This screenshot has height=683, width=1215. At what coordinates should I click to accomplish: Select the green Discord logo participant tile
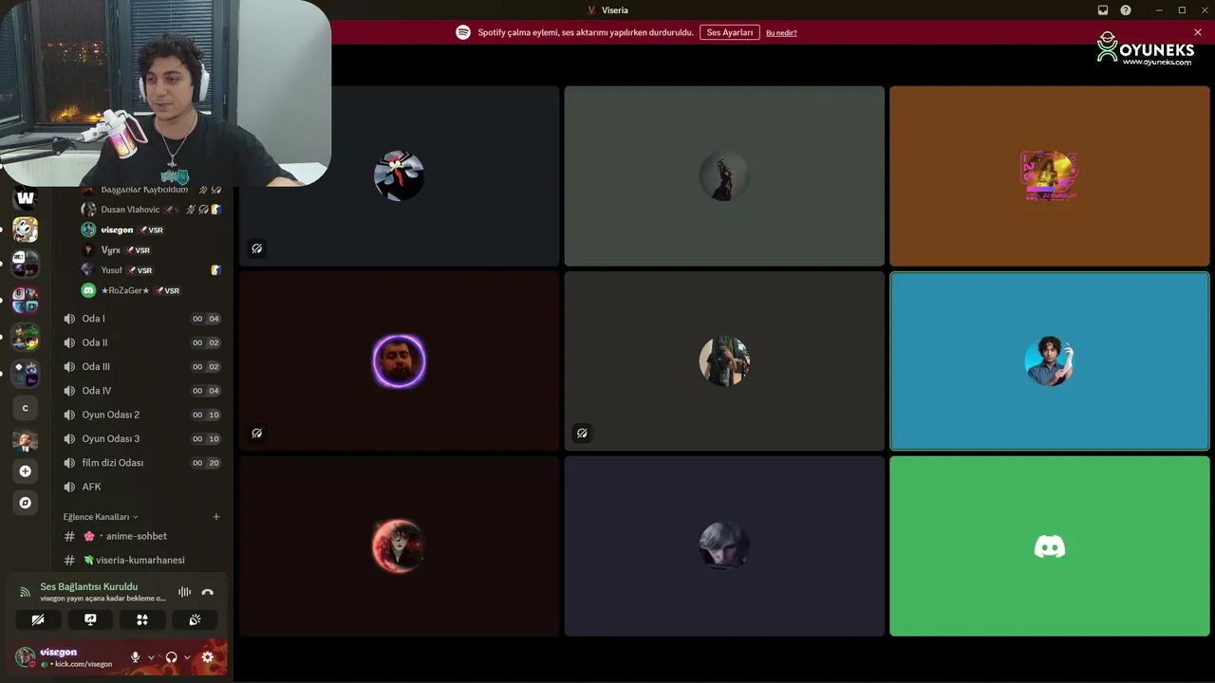[1050, 546]
